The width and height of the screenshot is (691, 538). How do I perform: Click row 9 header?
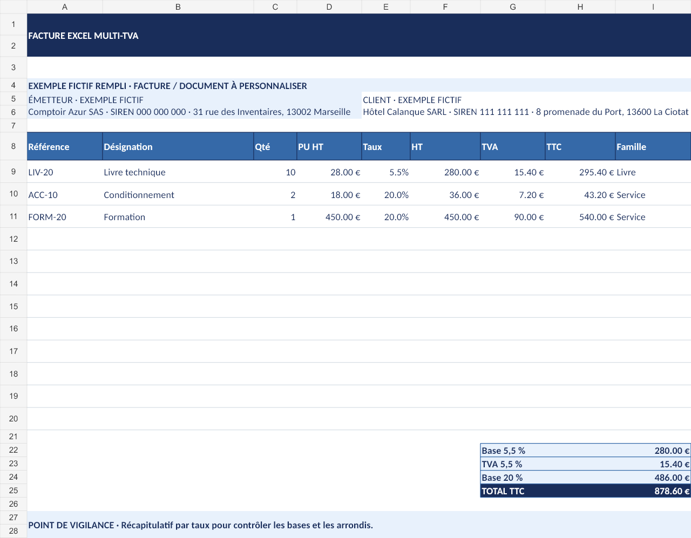click(x=13, y=172)
